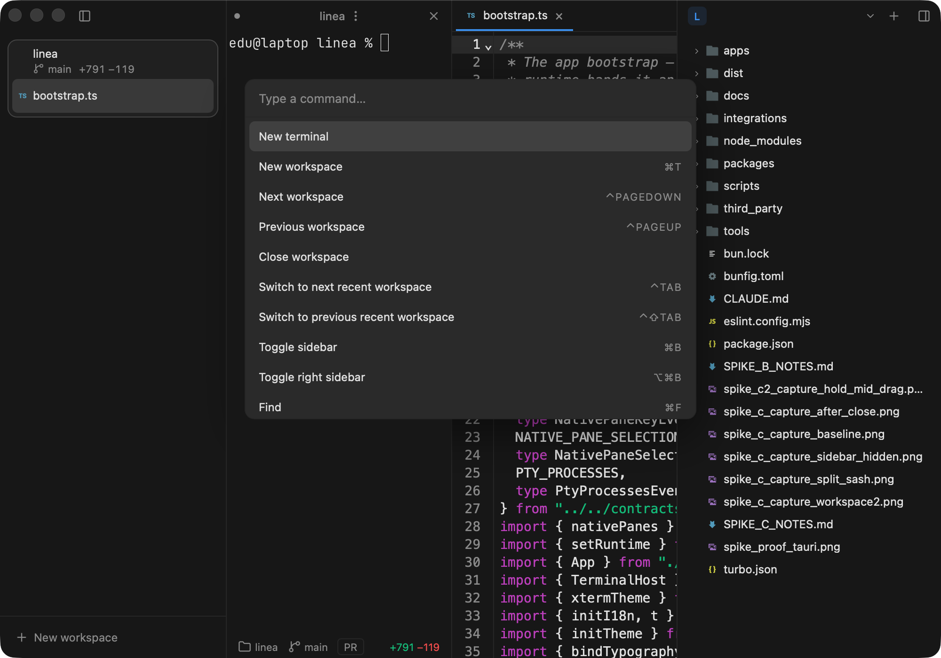Toggle right sidebar panel icon
The height and width of the screenshot is (658, 941).
[x=924, y=16]
